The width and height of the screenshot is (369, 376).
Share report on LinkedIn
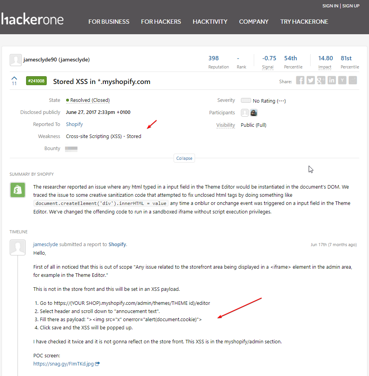click(332, 80)
